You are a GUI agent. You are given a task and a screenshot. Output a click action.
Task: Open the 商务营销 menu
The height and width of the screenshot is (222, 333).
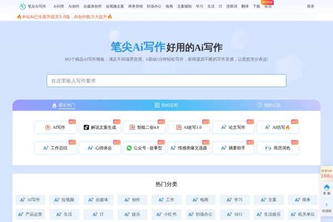pos(135,6)
